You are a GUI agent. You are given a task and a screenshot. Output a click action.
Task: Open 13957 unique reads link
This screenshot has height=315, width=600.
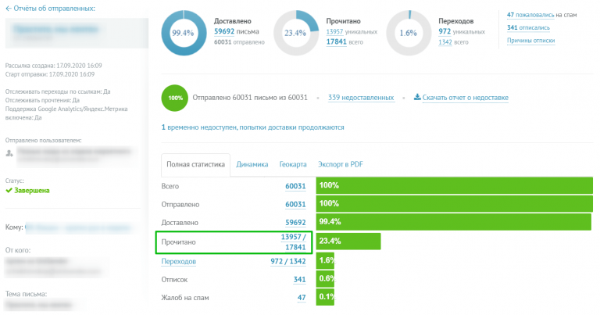[334, 32]
